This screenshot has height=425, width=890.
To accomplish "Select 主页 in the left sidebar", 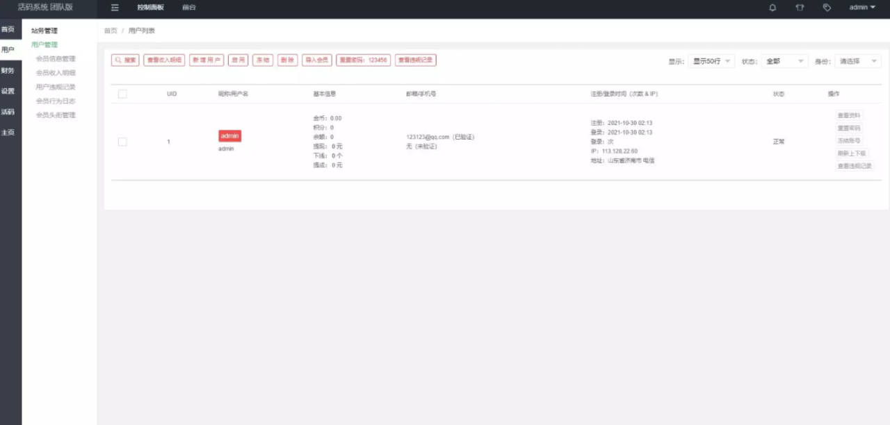I will [8, 133].
